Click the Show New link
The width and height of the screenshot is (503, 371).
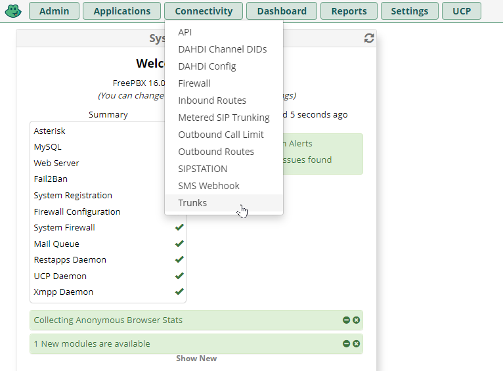coord(196,358)
